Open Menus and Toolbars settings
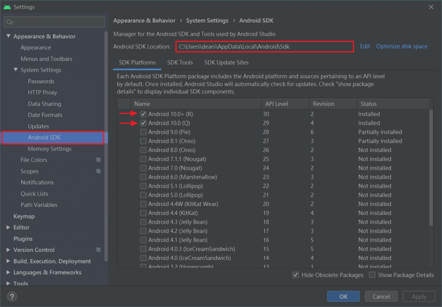The width and height of the screenshot is (442, 307). click(46, 59)
